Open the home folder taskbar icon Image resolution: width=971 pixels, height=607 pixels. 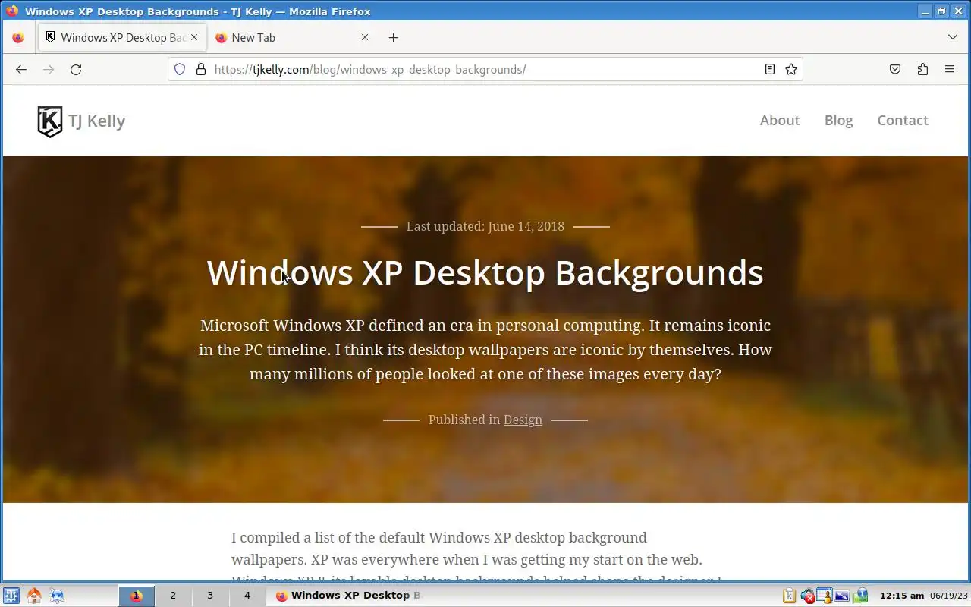[33, 596]
